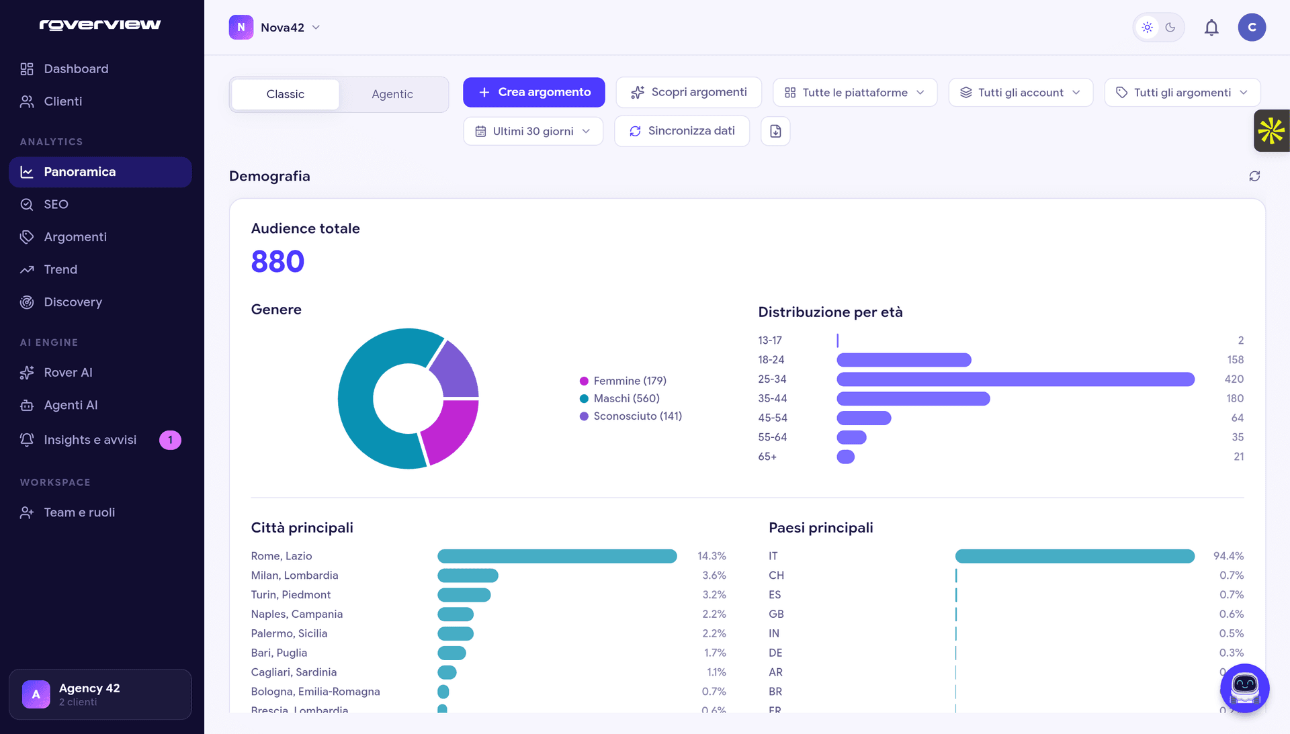Click the '420' count for 25-34
1290x734 pixels.
pos(1234,379)
